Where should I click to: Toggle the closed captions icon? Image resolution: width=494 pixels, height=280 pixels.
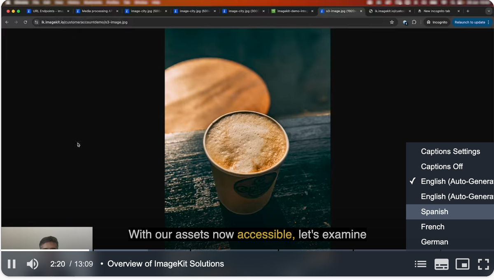(442, 264)
